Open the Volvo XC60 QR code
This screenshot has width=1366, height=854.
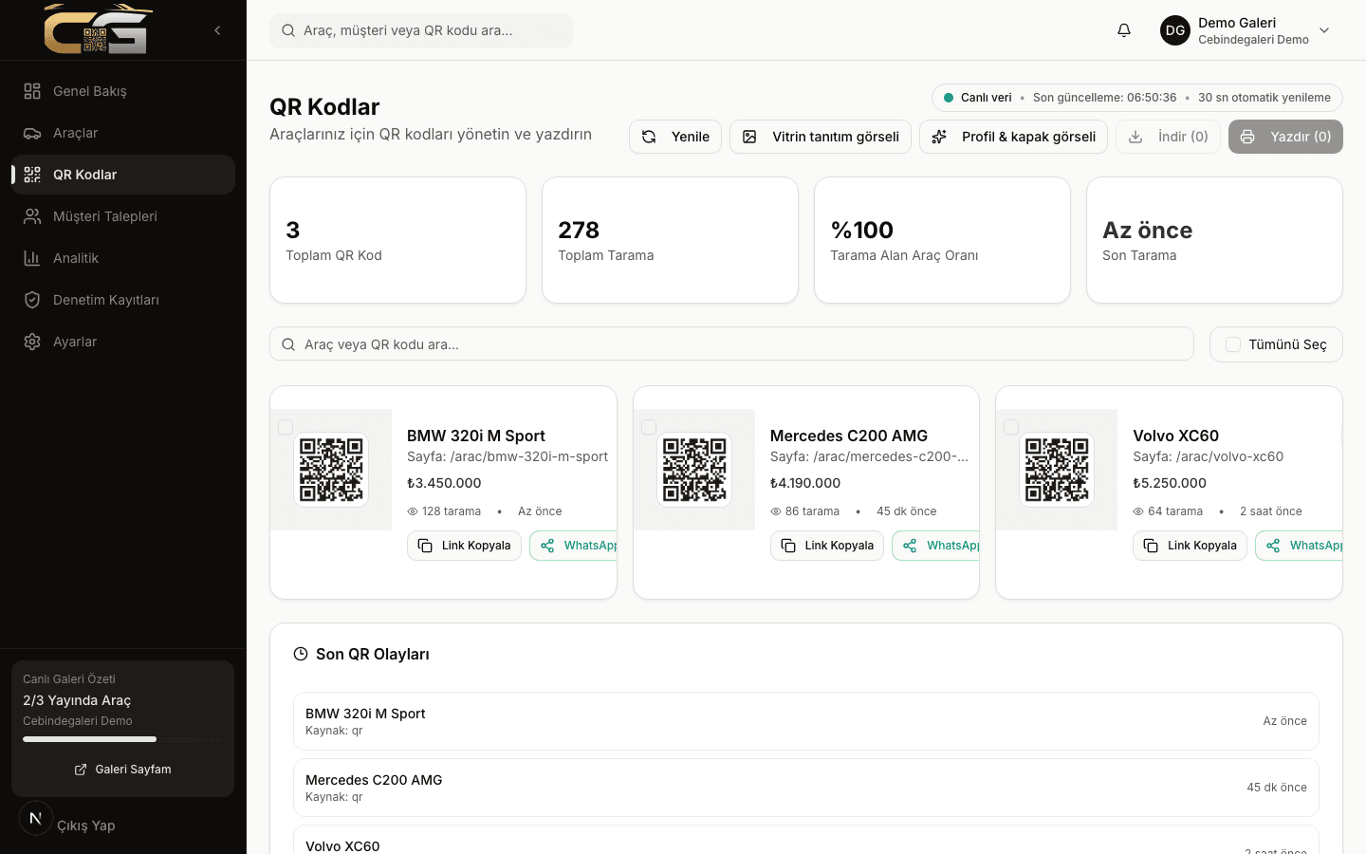(x=1057, y=470)
